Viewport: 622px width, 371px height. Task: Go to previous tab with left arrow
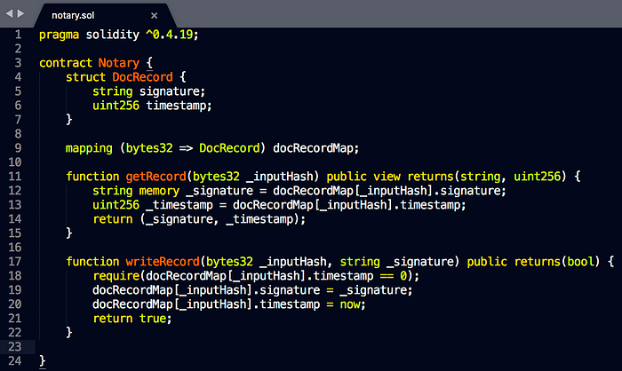[x=9, y=13]
